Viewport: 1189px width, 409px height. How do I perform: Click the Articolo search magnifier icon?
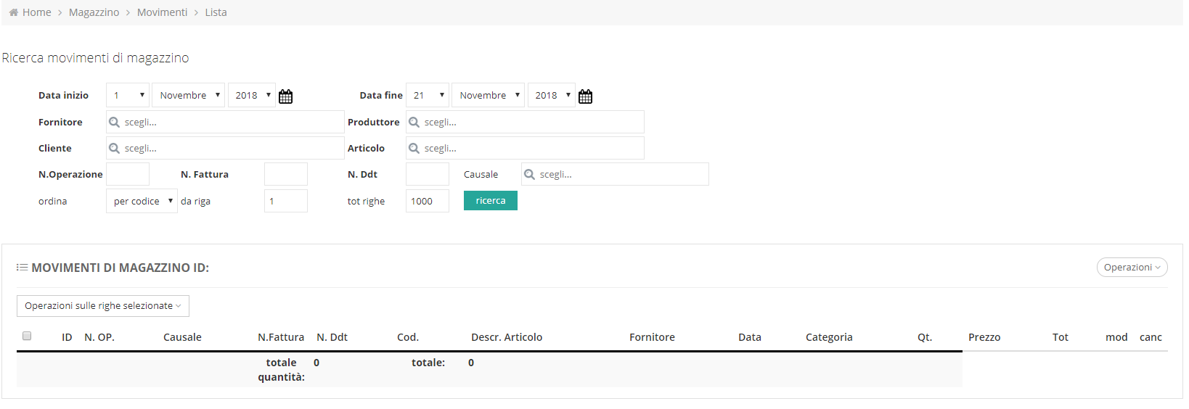tap(414, 148)
